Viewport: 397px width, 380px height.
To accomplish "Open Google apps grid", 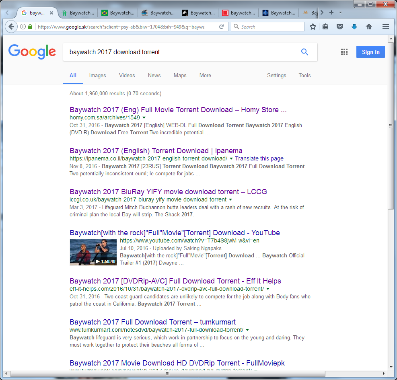I will tap(344, 52).
